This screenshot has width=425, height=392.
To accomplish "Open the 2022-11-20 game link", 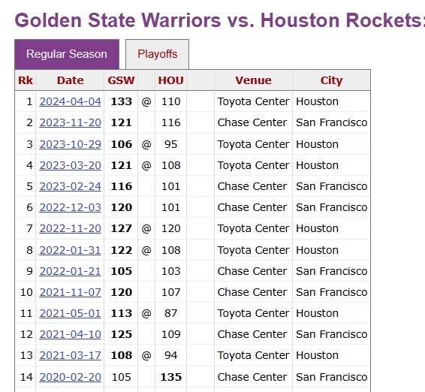I will click(x=70, y=228).
